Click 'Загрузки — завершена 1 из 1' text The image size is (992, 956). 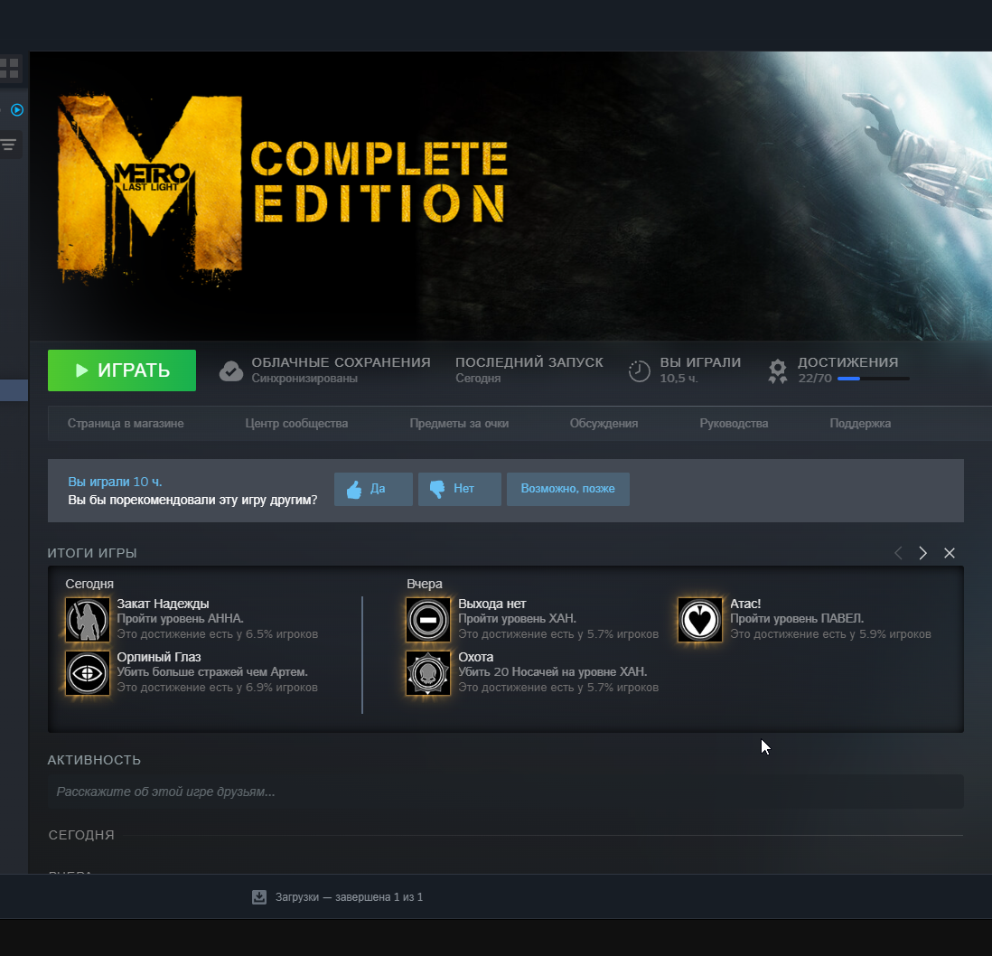pyautogui.click(x=350, y=896)
